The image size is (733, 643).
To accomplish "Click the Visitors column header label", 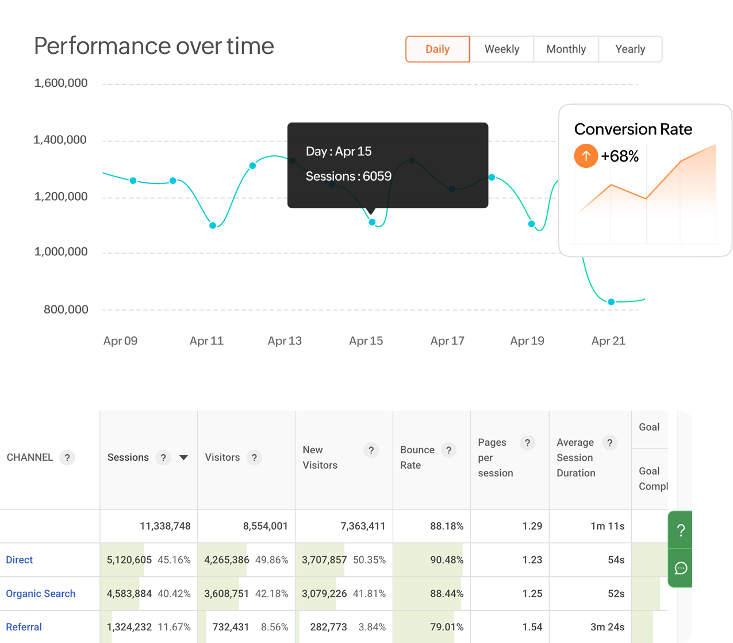I will (x=222, y=458).
